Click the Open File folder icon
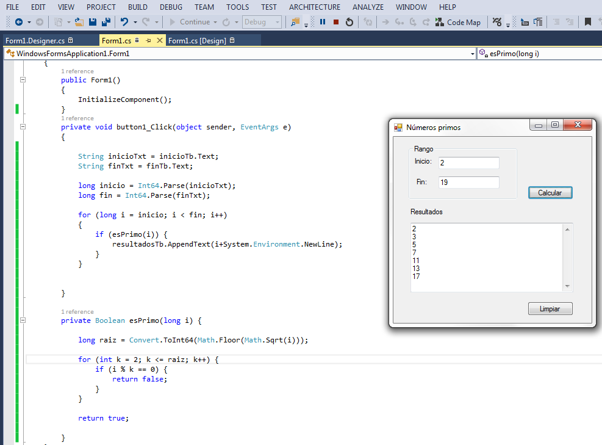 pos(79,22)
